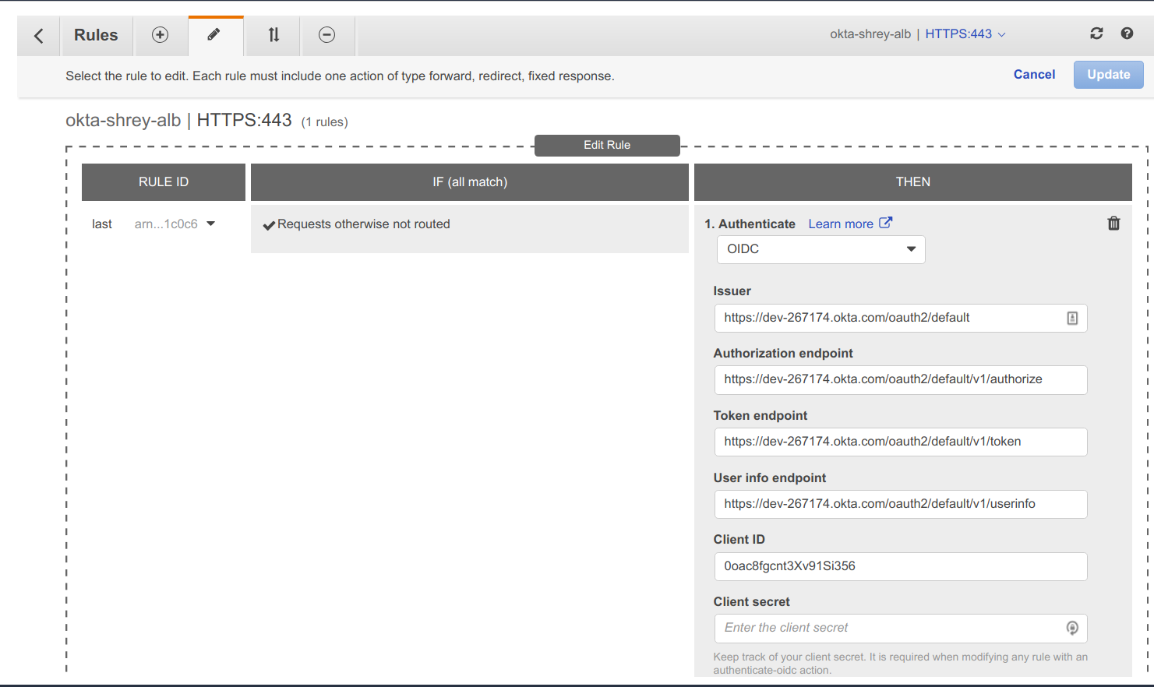
Task: Open the OIDC authenticate type dropdown
Action: (x=821, y=249)
